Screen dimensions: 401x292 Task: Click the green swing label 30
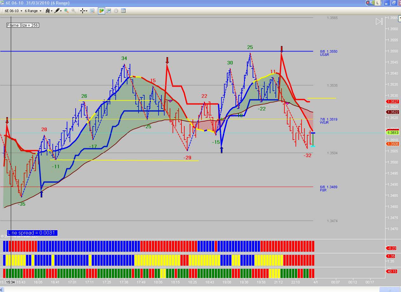pos(230,63)
